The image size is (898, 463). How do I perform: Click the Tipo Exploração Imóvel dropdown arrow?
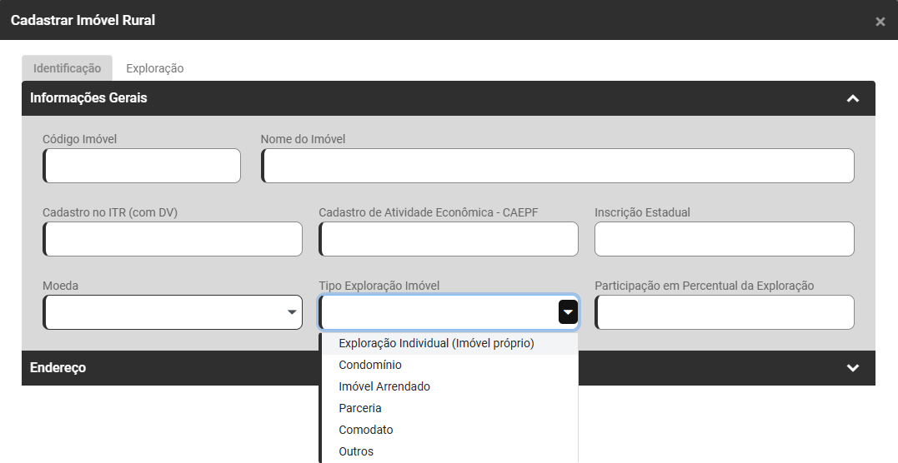[568, 312]
